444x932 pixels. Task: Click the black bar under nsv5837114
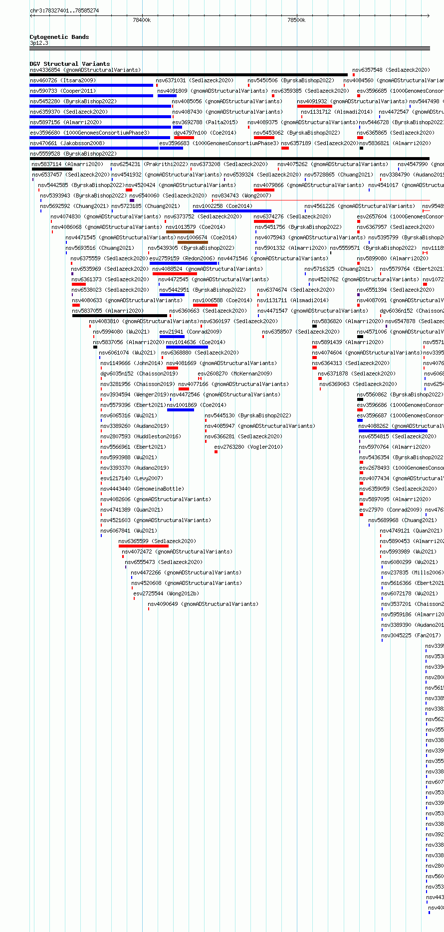[x=52, y=169]
